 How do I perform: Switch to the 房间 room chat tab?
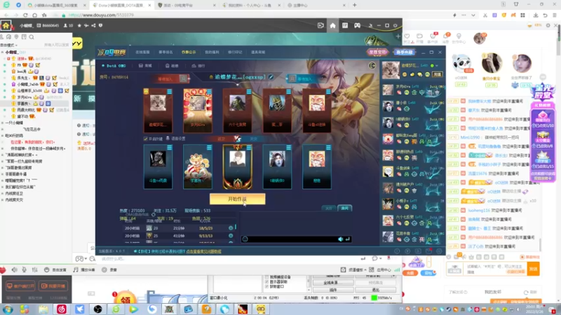(344, 208)
